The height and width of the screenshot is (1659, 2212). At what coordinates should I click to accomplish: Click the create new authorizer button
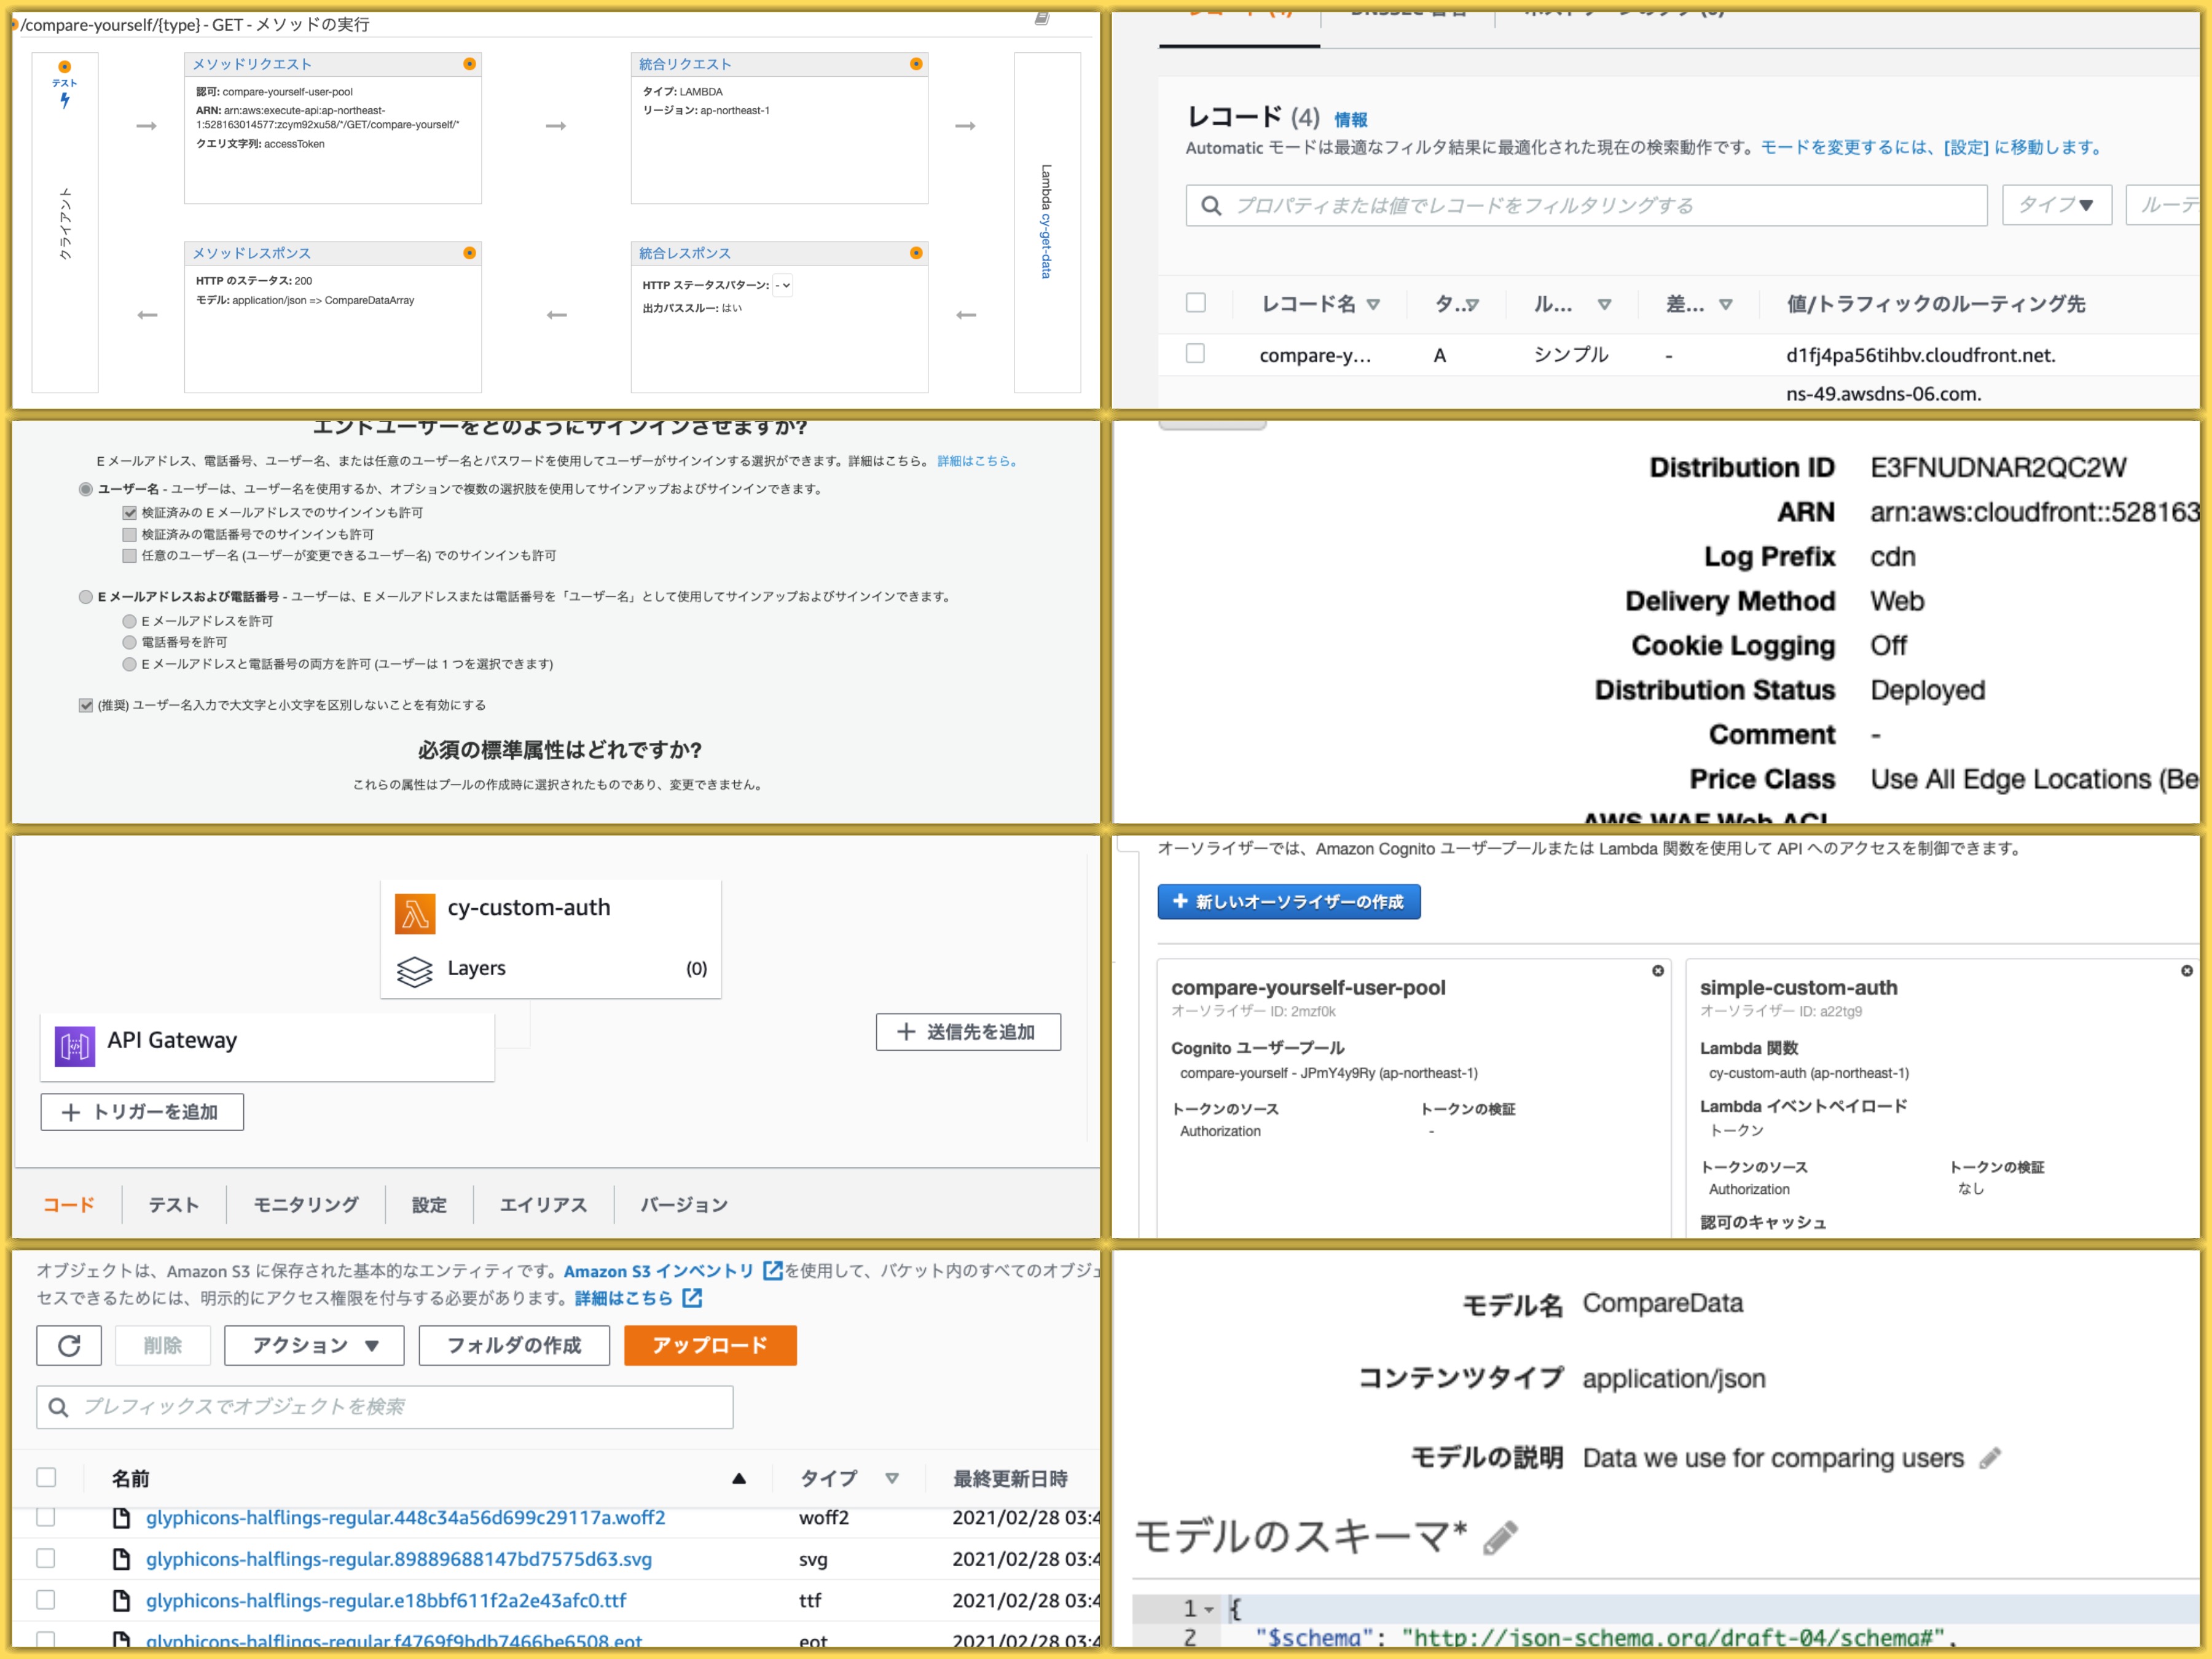[1288, 901]
